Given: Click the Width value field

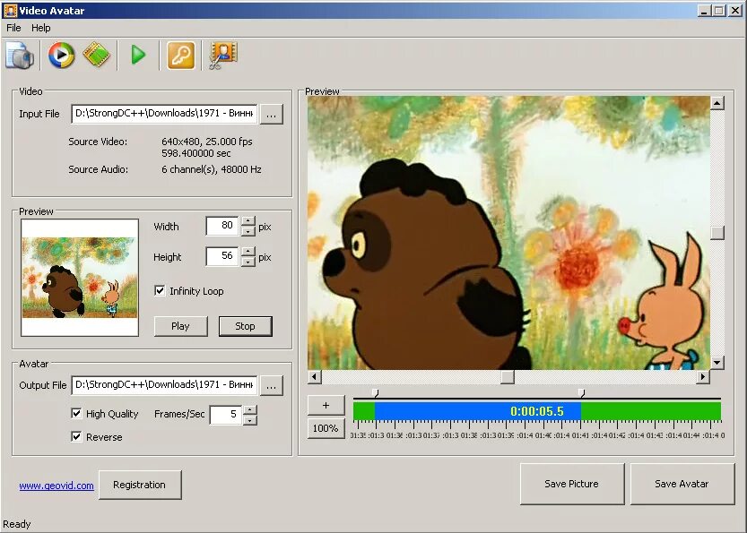Looking at the screenshot, I should point(222,226).
